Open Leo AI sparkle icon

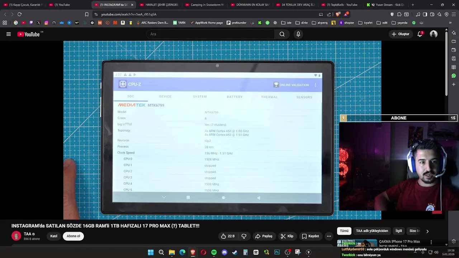click(439, 14)
